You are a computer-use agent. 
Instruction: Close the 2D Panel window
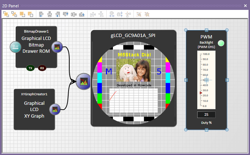[x=245, y=6]
